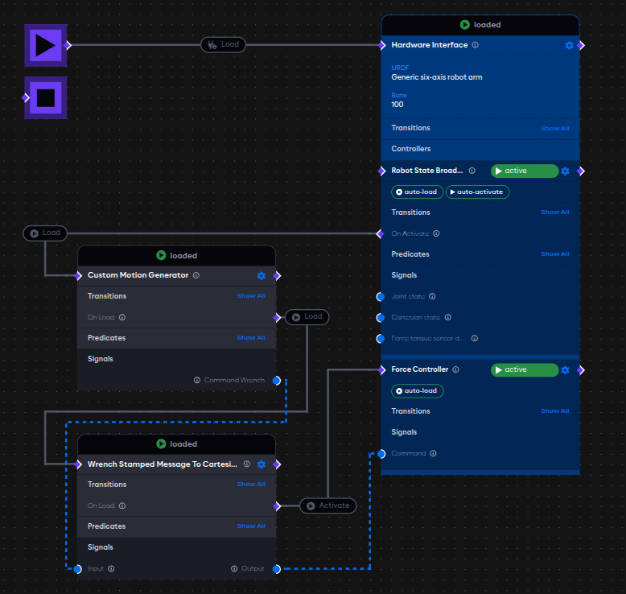The height and width of the screenshot is (594, 626).
Task: Select Wrench Stamped Output signal port
Action: 276,569
